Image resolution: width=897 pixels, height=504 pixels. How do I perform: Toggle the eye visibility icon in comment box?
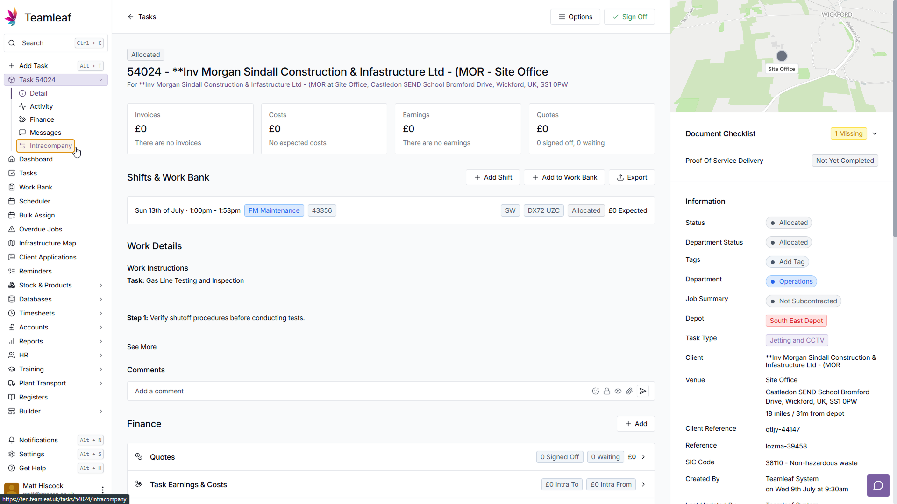[x=618, y=391]
